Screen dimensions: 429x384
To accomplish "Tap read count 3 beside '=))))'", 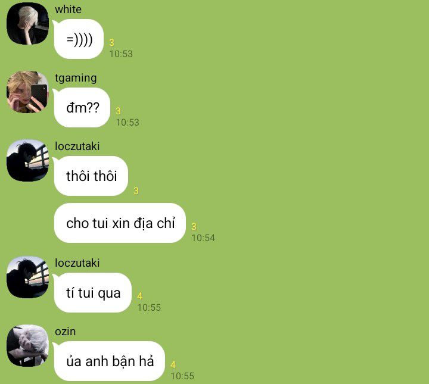I will pyautogui.click(x=111, y=43).
